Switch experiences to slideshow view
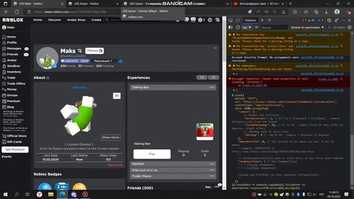The height and width of the screenshot is (199, 354). (x=202, y=77)
